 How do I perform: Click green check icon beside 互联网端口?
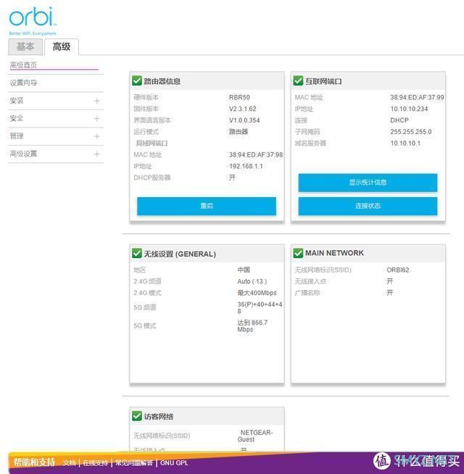(x=298, y=80)
